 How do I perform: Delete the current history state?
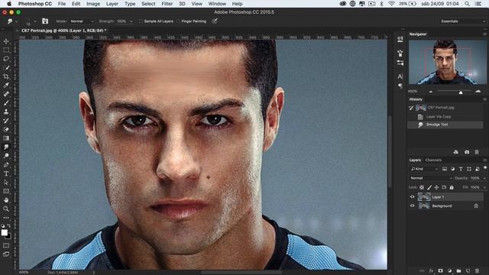(477, 152)
